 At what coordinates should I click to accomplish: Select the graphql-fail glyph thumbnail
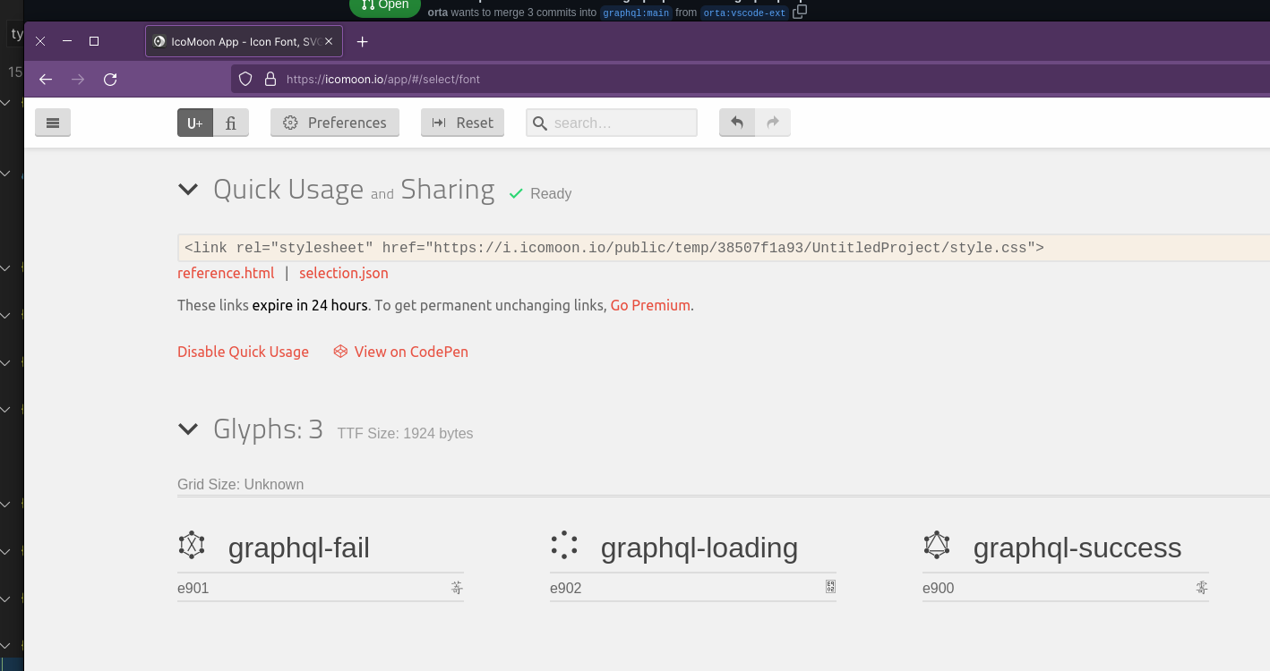[192, 544]
